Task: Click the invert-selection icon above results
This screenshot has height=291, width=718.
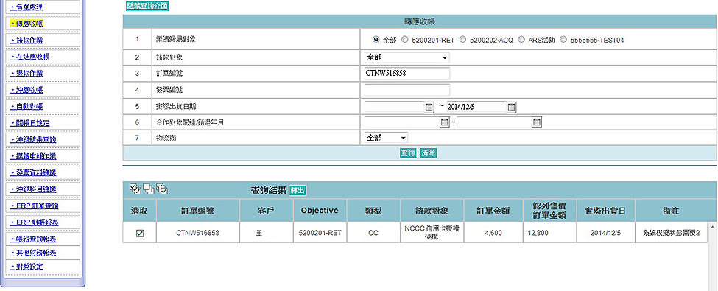Action: click(x=162, y=189)
